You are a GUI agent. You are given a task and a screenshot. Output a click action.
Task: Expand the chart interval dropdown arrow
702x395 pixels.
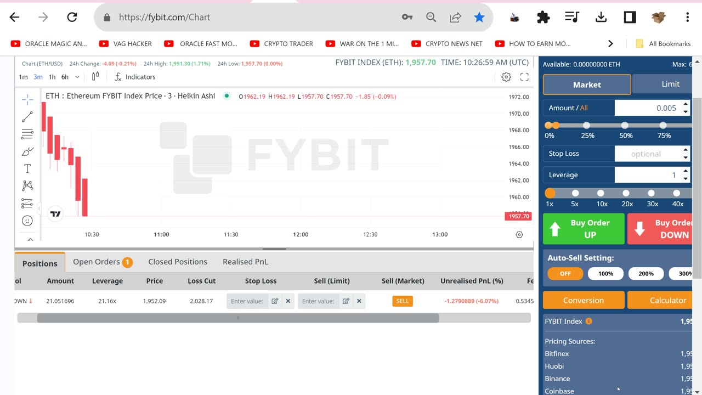click(77, 77)
